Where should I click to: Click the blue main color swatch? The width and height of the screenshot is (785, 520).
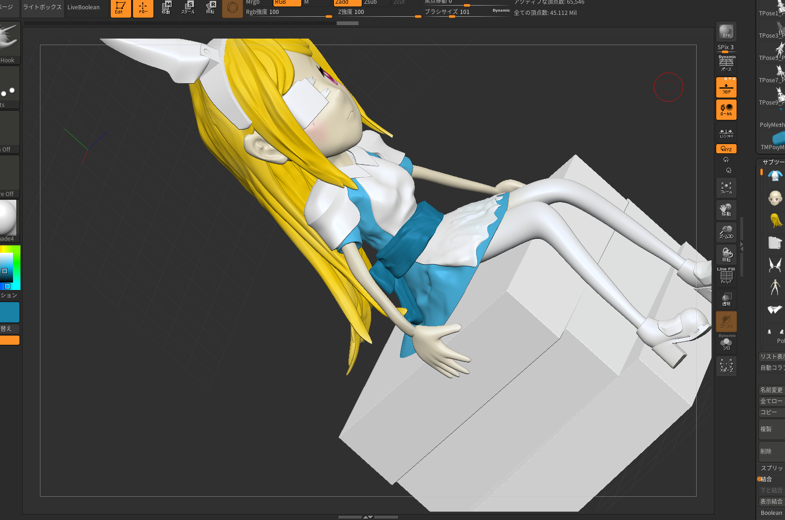click(x=10, y=312)
